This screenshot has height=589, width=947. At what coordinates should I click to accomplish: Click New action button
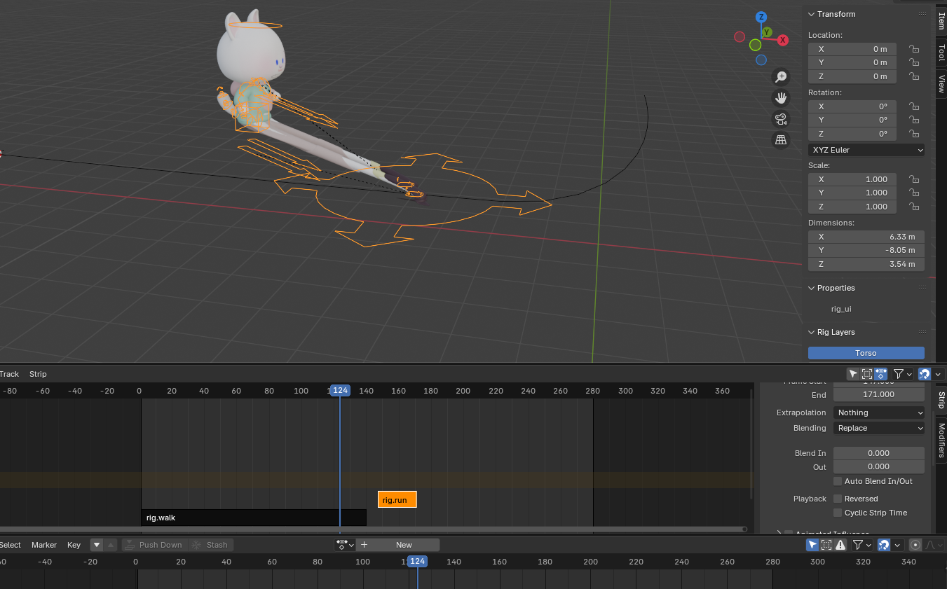398,545
